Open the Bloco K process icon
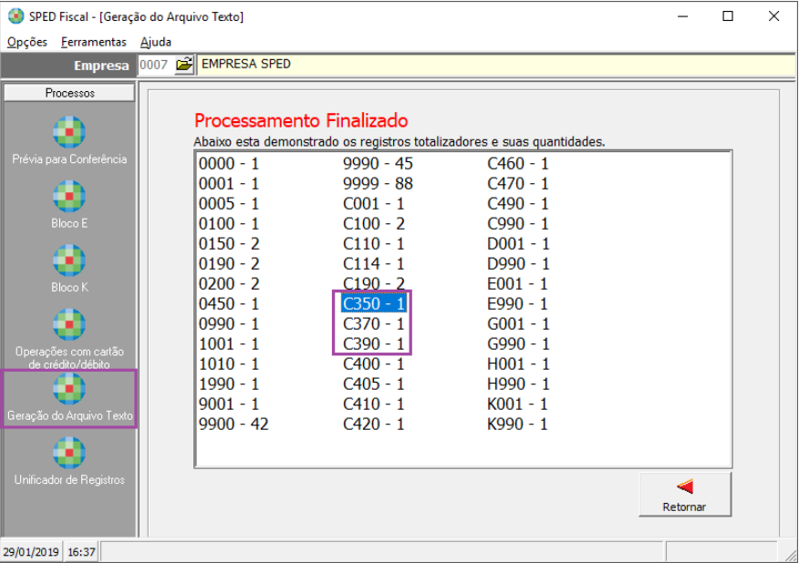The height and width of the screenshot is (563, 799). [x=69, y=261]
